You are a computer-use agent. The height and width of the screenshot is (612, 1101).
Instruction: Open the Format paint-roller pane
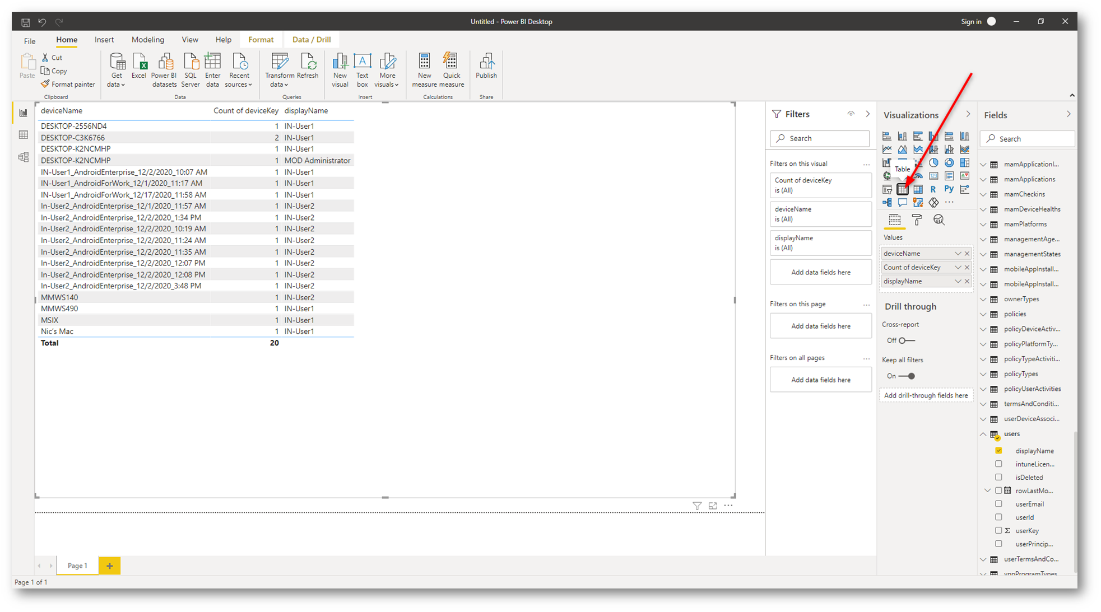(917, 220)
